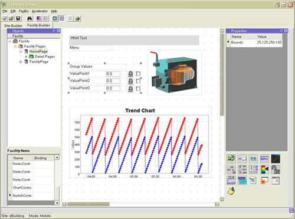Select the open padlock control in toolbox
This screenshot has width=295, height=219.
(276, 170)
